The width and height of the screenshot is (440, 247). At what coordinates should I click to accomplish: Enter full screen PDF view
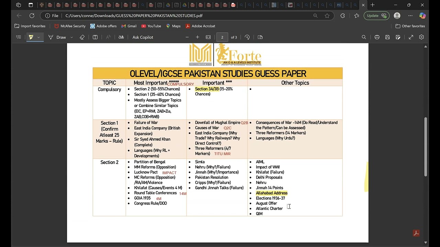coord(411,37)
